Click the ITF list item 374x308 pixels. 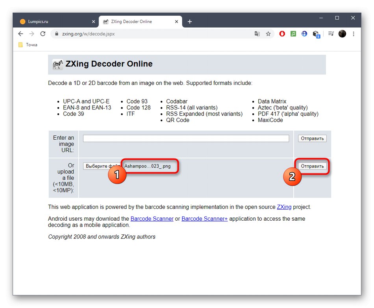tap(131, 114)
